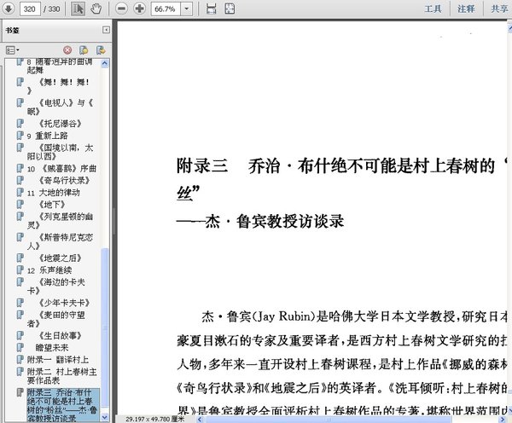
Task: Click the text Jay Rubin in paragraph
Action: [282, 316]
